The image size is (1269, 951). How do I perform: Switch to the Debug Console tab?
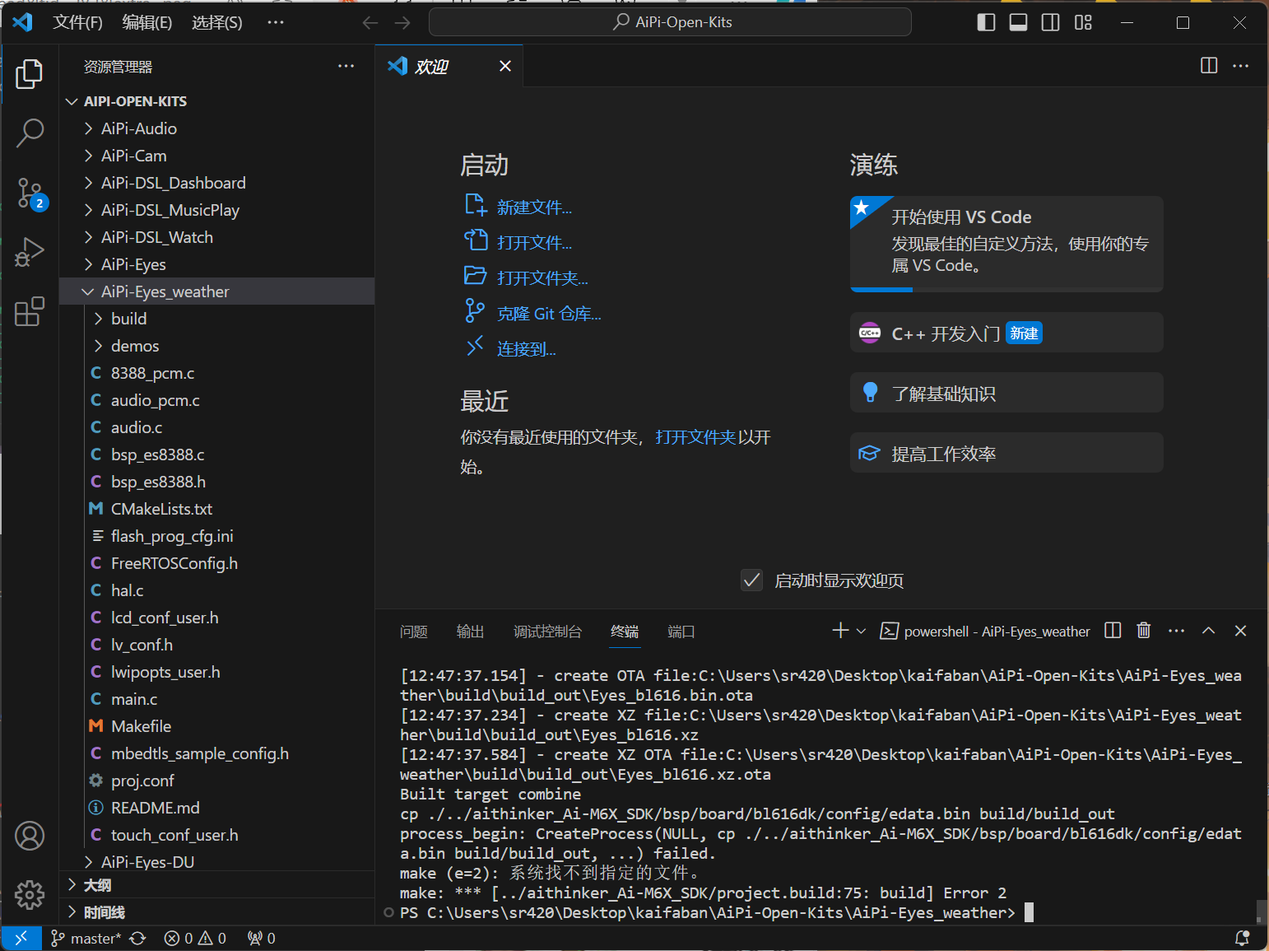pyautogui.click(x=547, y=632)
